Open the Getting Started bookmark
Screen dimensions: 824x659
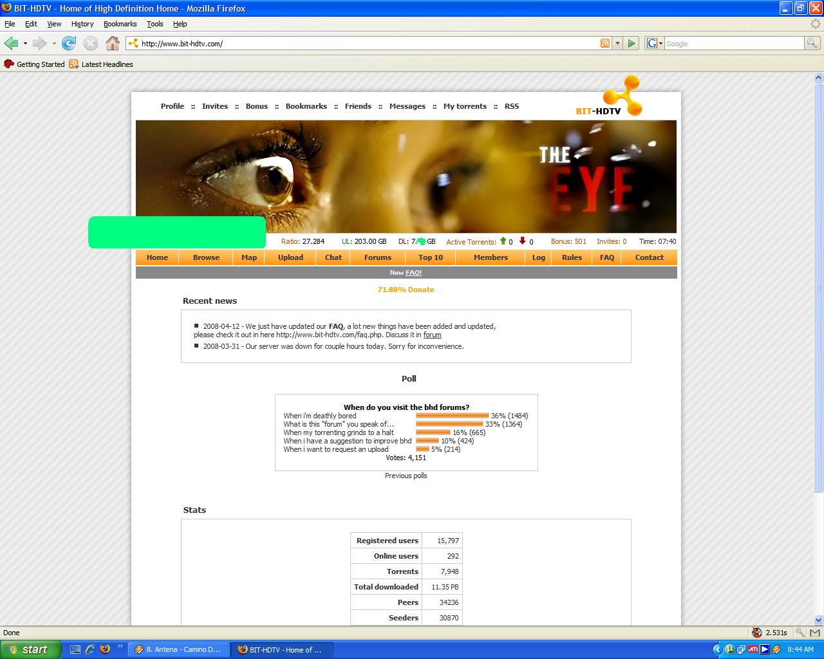pos(35,64)
